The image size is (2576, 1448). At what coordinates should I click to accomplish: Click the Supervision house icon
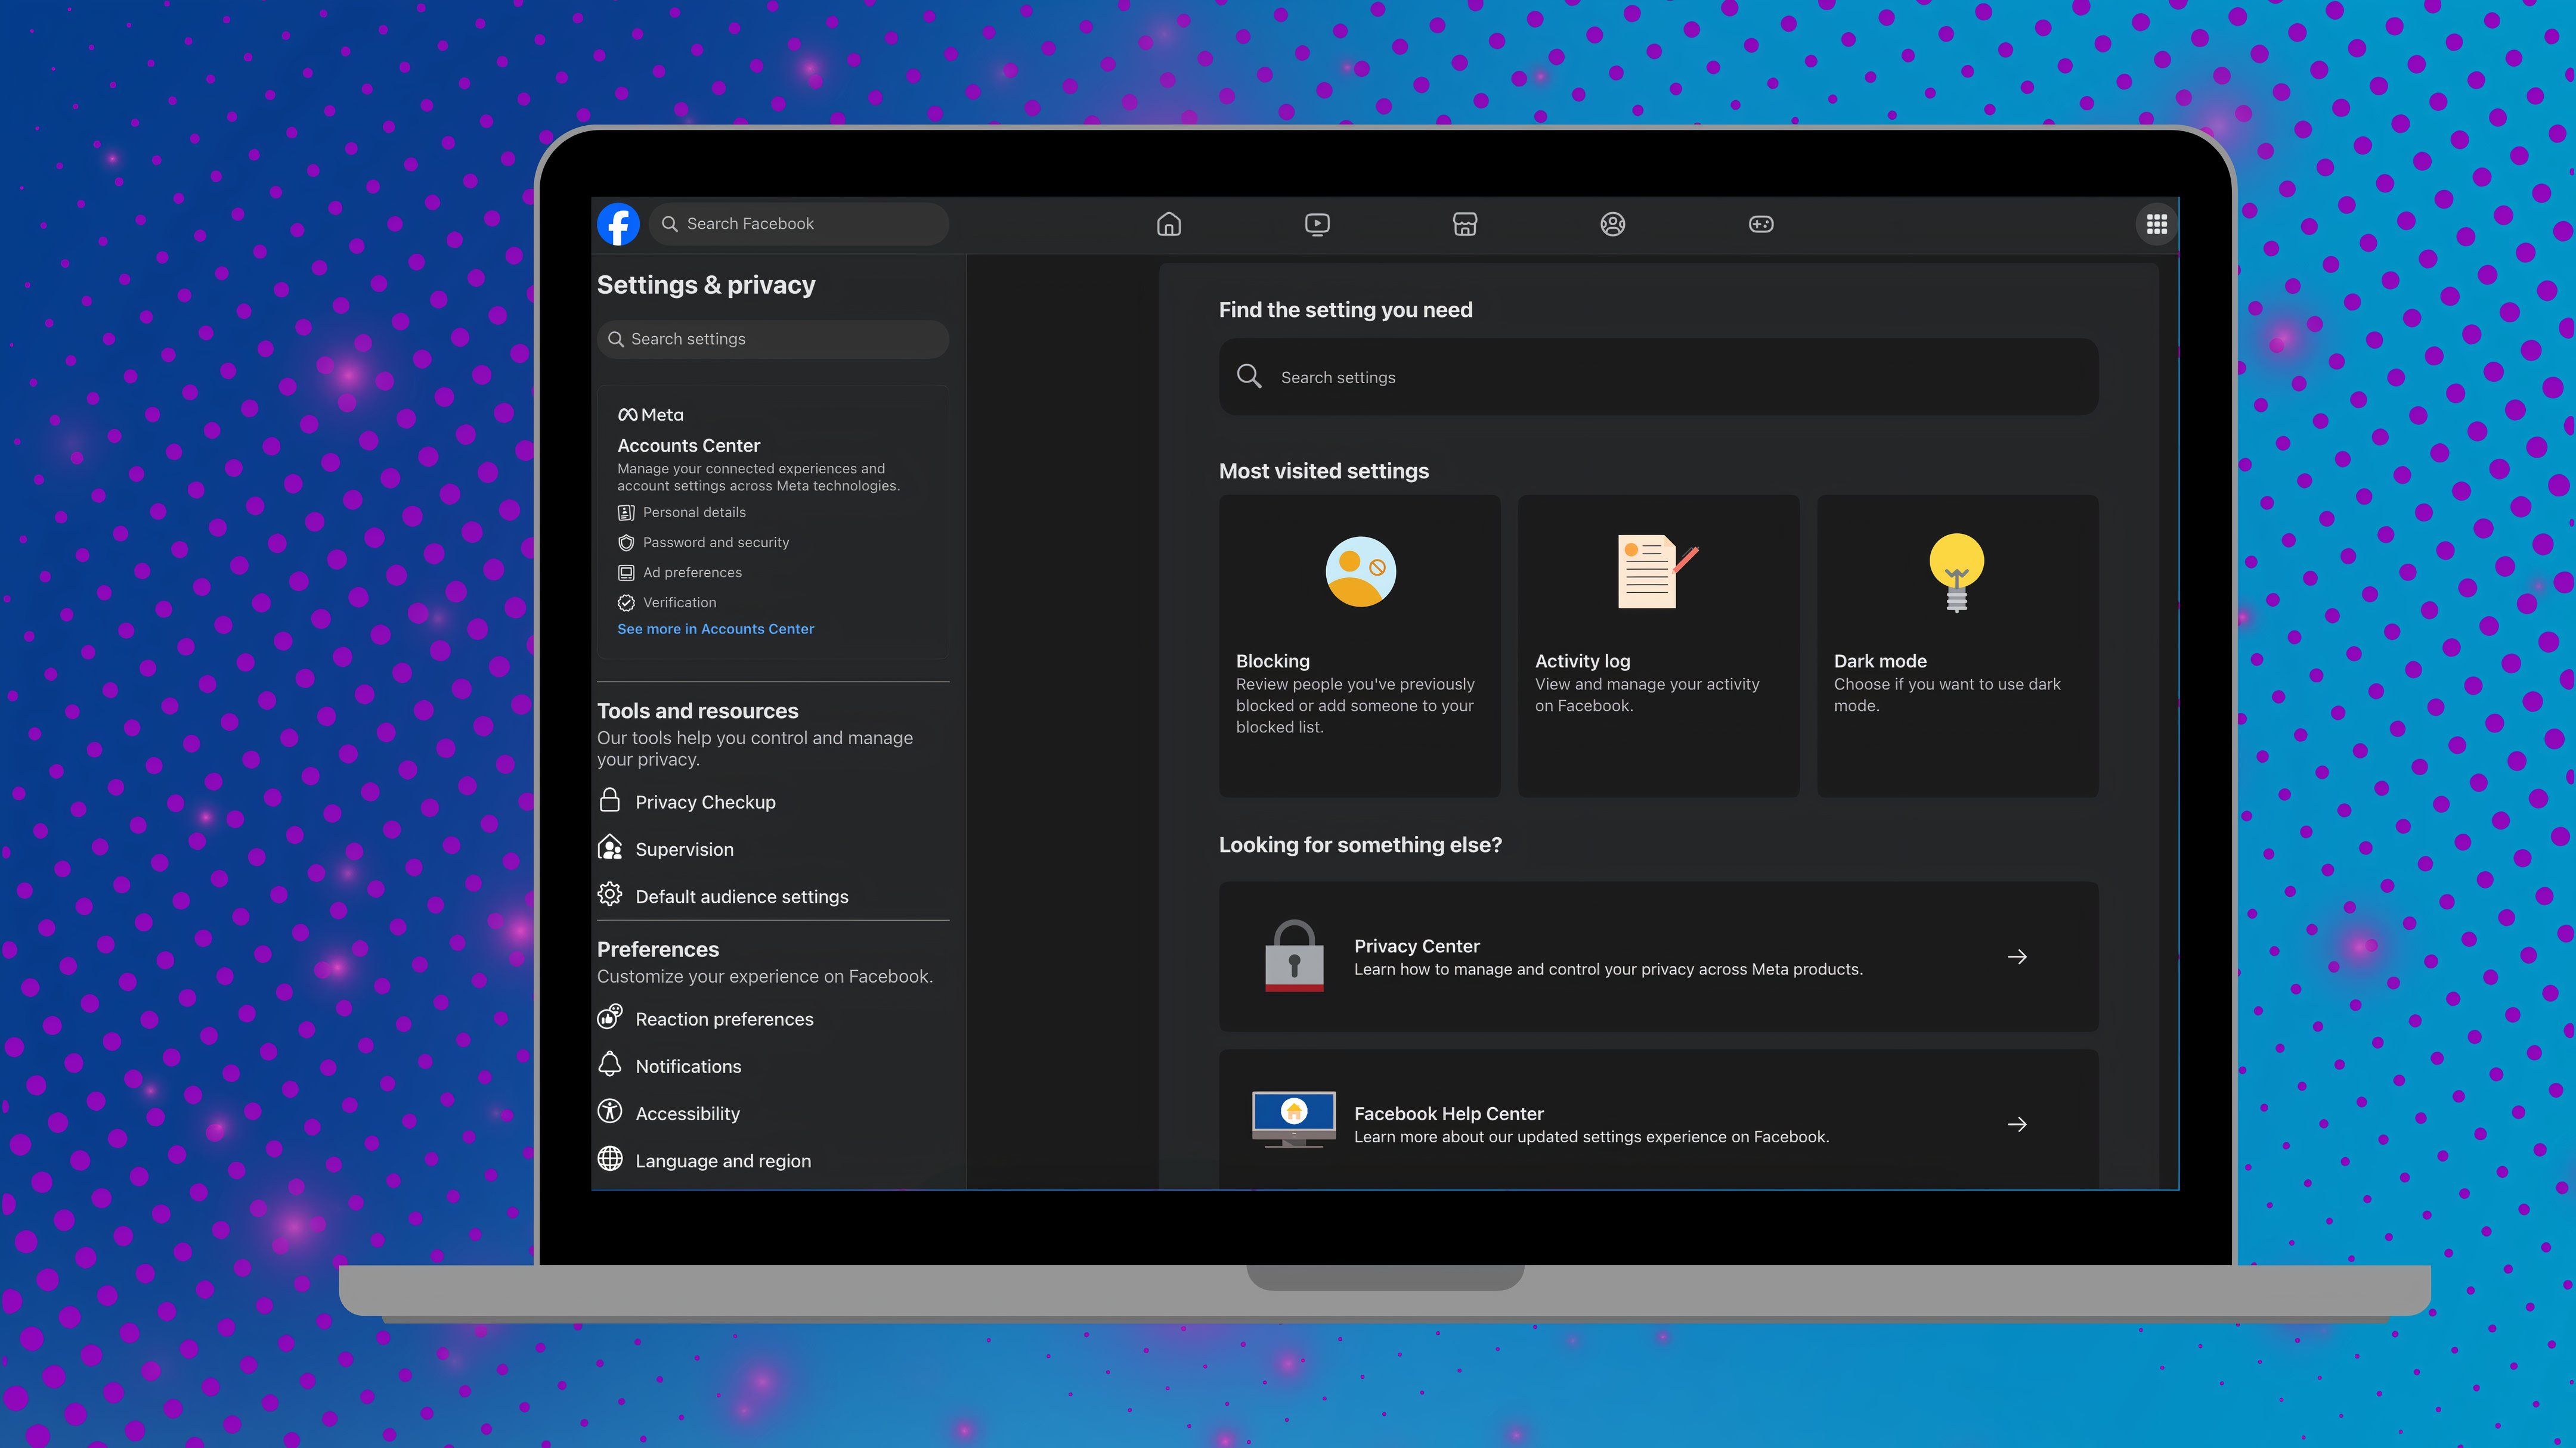(x=609, y=847)
